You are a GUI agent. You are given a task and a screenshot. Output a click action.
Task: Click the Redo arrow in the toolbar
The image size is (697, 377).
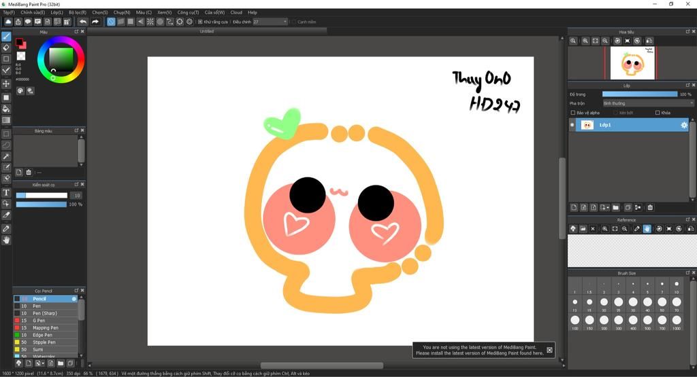(x=95, y=21)
